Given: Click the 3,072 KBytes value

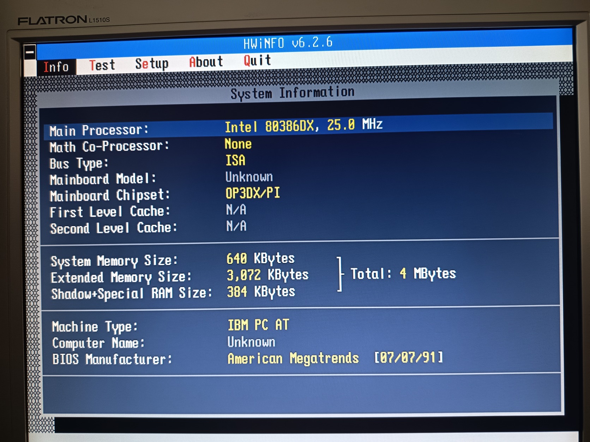Looking at the screenshot, I should tap(268, 275).
